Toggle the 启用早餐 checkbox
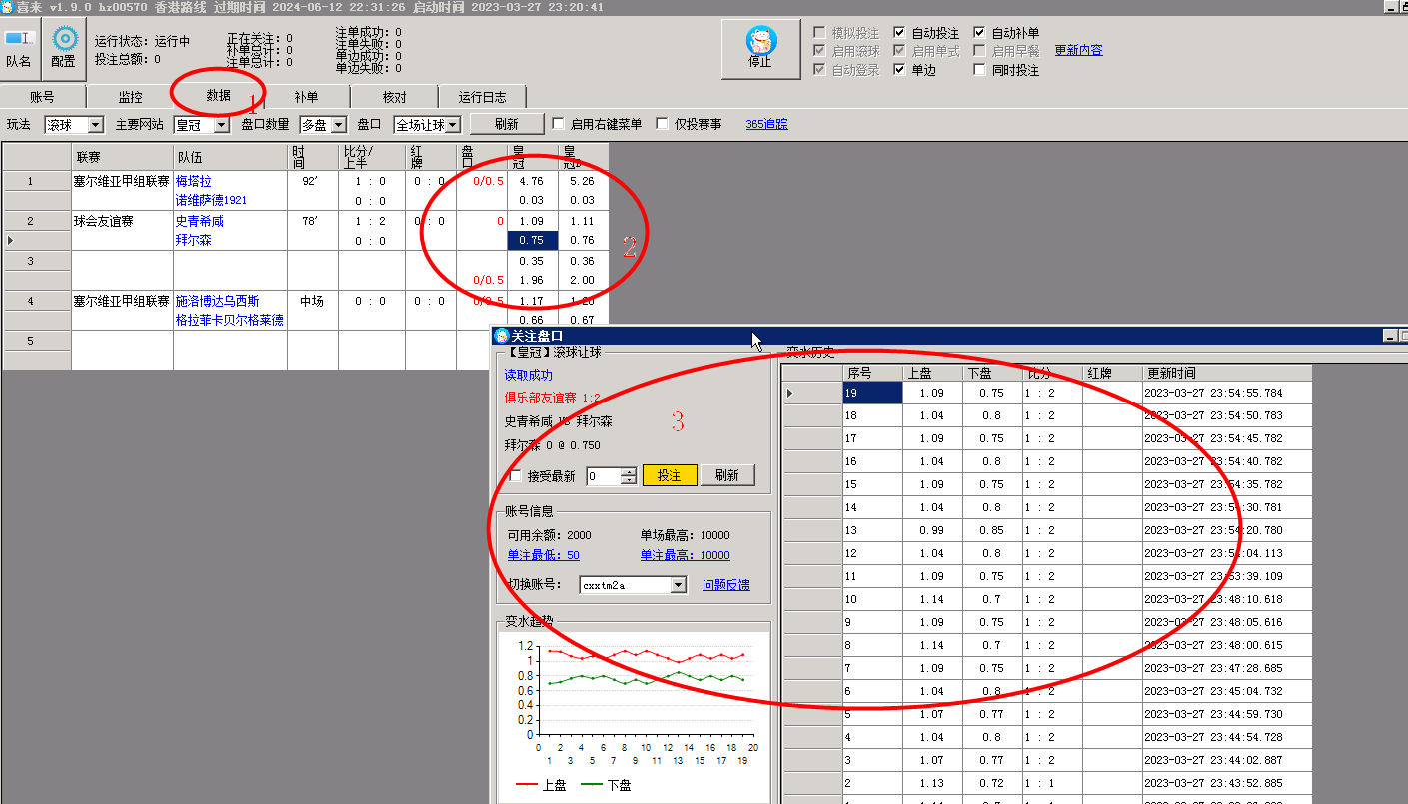The height and width of the screenshot is (804, 1408). pos(979,51)
